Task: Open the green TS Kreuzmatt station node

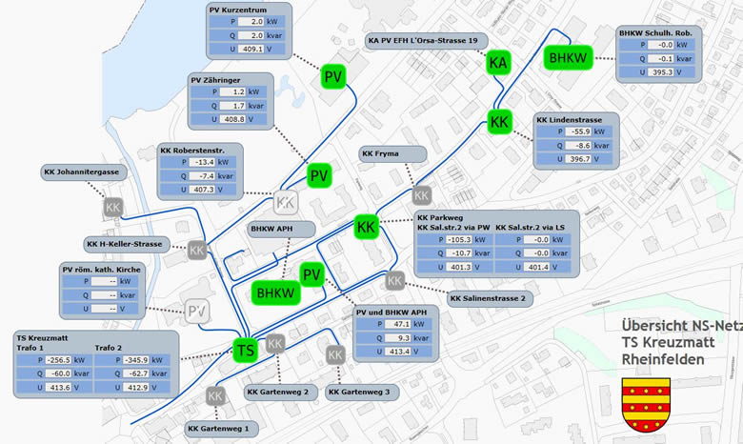Action: pyautogui.click(x=246, y=351)
